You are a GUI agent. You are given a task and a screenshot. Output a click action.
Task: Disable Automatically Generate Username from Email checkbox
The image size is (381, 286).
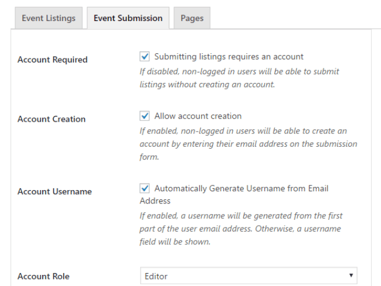145,188
